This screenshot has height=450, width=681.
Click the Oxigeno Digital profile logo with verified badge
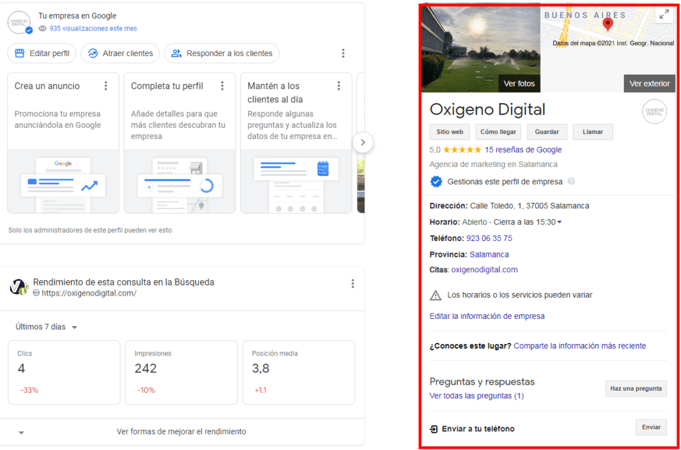coord(20,23)
